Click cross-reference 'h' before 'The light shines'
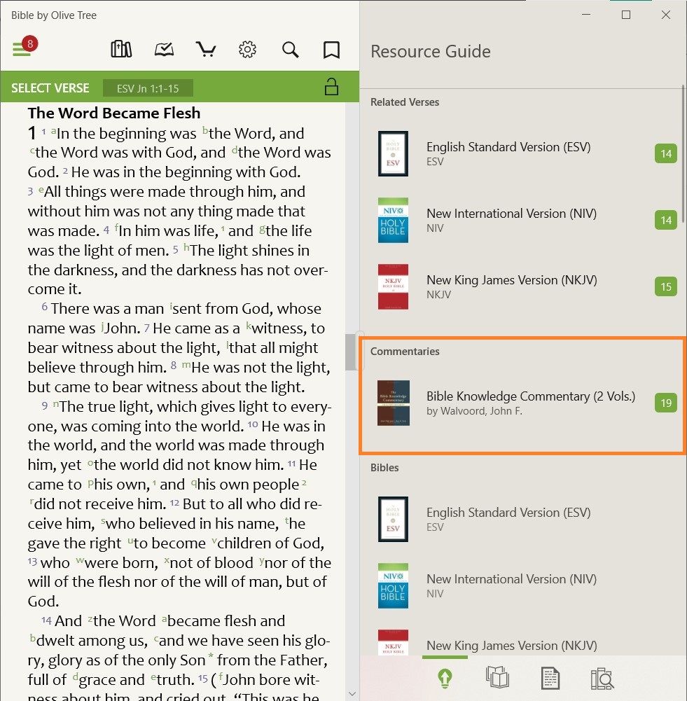687x701 pixels. coord(187,247)
